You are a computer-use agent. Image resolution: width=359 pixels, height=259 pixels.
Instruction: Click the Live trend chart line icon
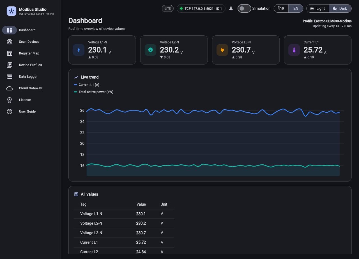pyautogui.click(x=76, y=77)
